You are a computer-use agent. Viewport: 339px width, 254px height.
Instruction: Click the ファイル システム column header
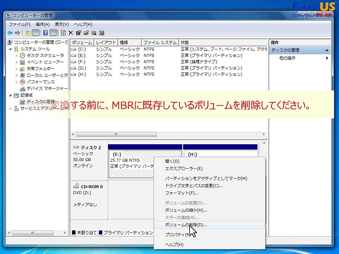(160, 43)
